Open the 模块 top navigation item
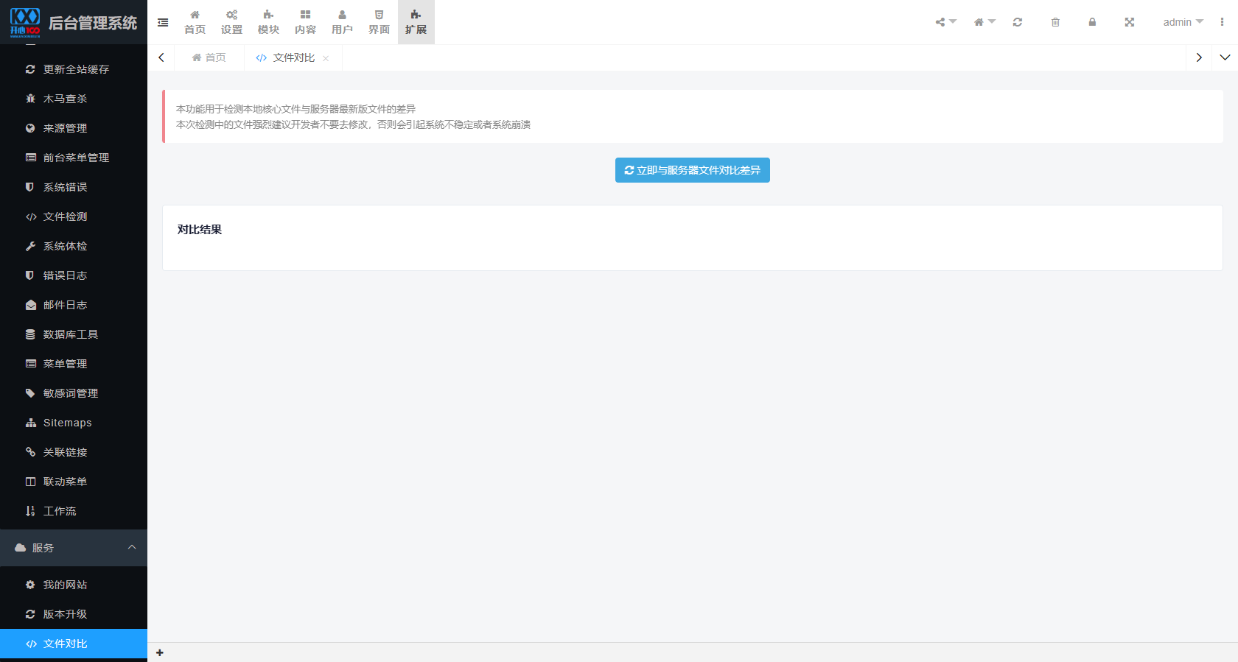Screen dimensions: 1238x662 pyautogui.click(x=269, y=22)
